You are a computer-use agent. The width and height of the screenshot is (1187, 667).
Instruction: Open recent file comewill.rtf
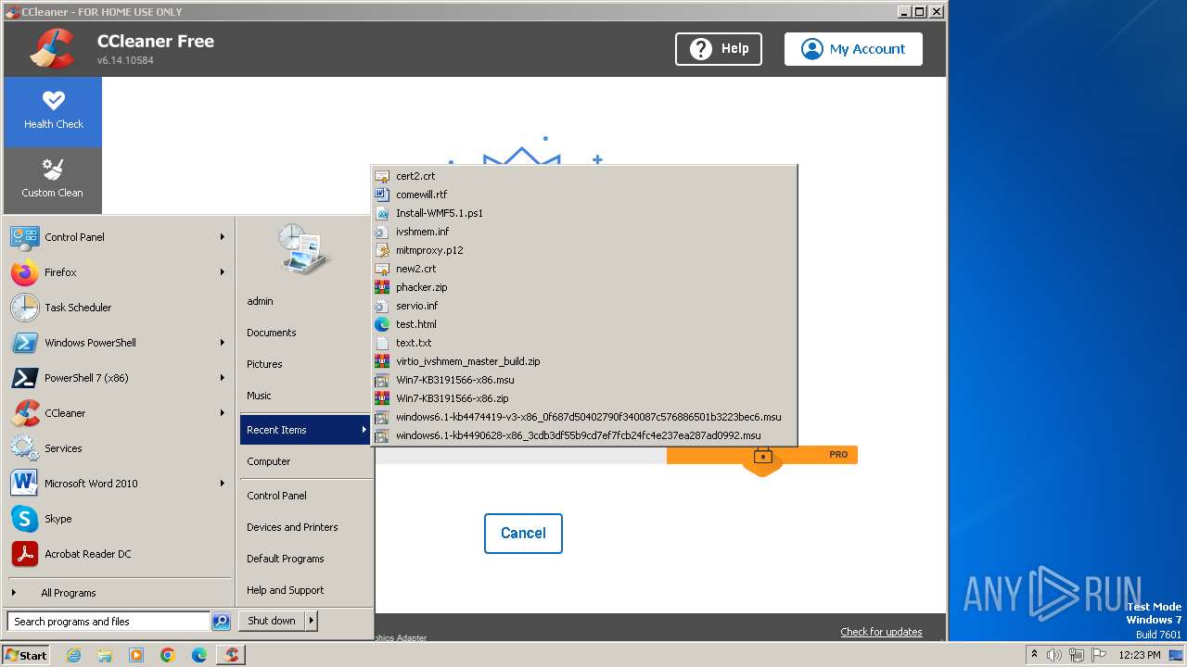tap(583, 195)
